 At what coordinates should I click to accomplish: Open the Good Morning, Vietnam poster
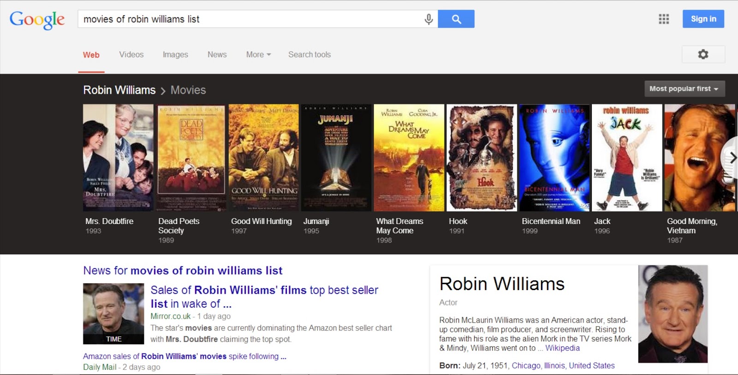(x=700, y=158)
